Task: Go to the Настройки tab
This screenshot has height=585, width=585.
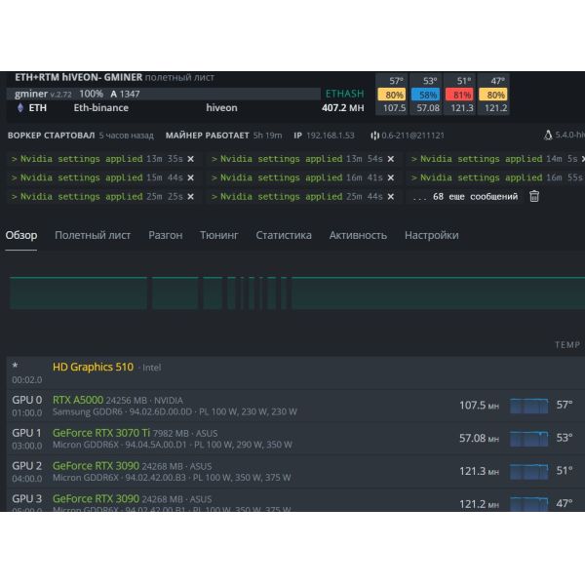Action: tap(431, 235)
